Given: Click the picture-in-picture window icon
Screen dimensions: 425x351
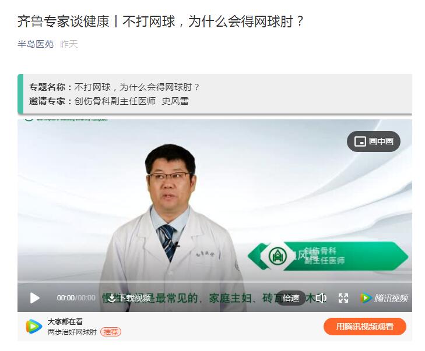Looking at the screenshot, I should [x=360, y=141].
